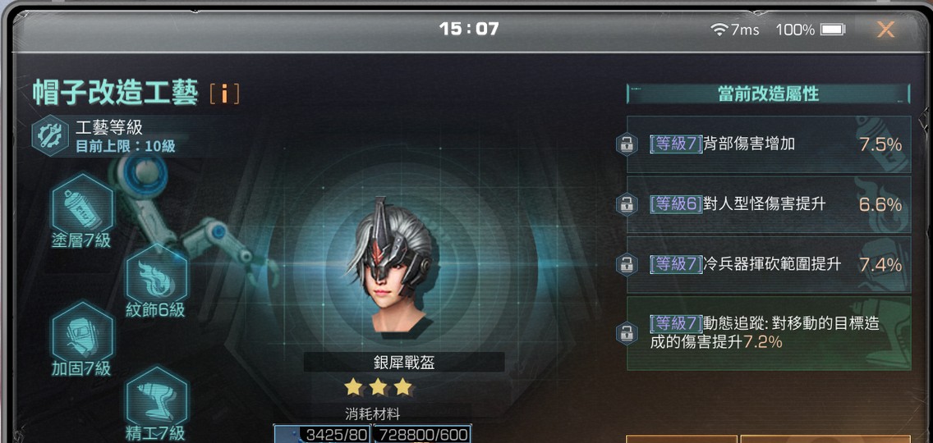Select the 紋飾6級 flame hexagon icon
This screenshot has height=443, width=933.
click(157, 274)
